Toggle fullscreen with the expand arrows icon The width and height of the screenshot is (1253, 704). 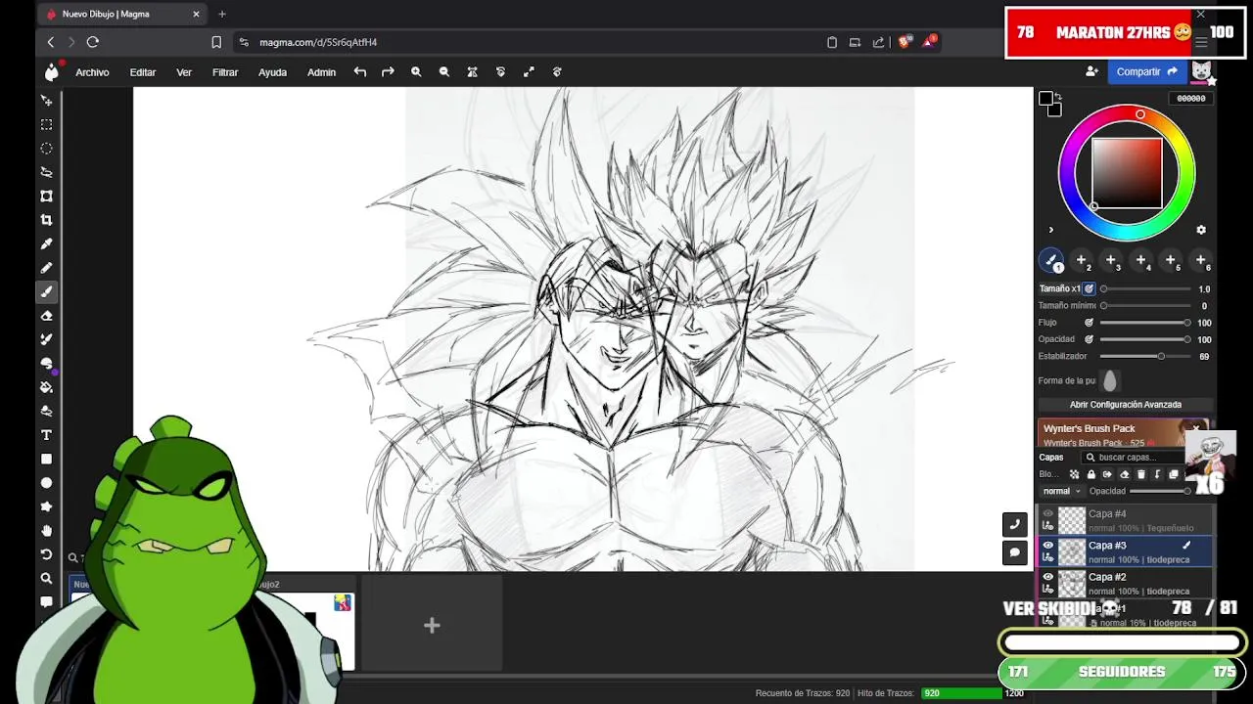tap(529, 71)
